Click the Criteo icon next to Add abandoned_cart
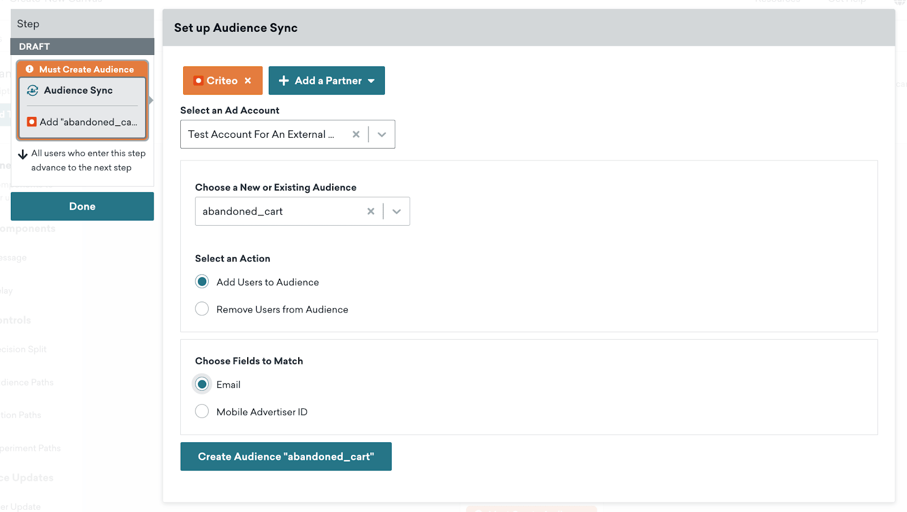The height and width of the screenshot is (512, 907). pyautogui.click(x=32, y=122)
